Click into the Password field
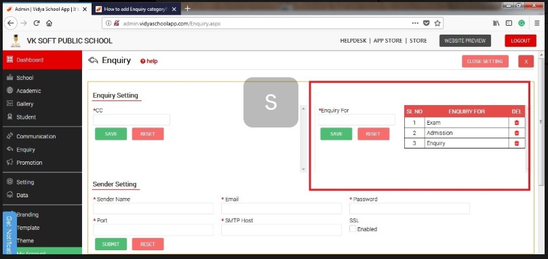The image size is (548, 259). click(x=409, y=209)
